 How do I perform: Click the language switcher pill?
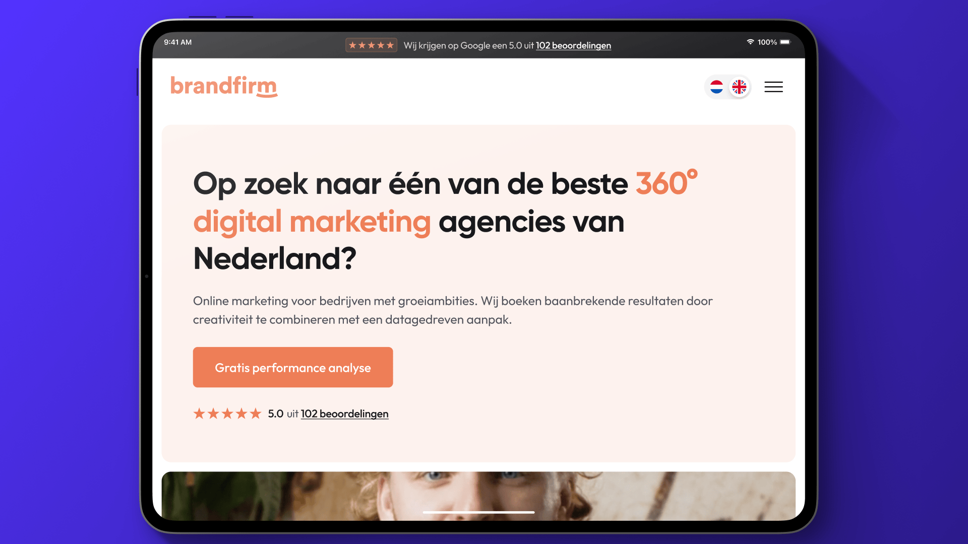click(728, 87)
